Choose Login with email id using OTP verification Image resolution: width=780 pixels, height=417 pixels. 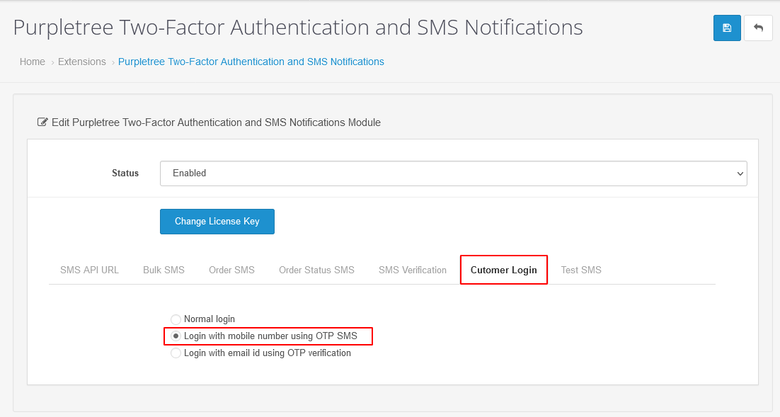click(176, 353)
